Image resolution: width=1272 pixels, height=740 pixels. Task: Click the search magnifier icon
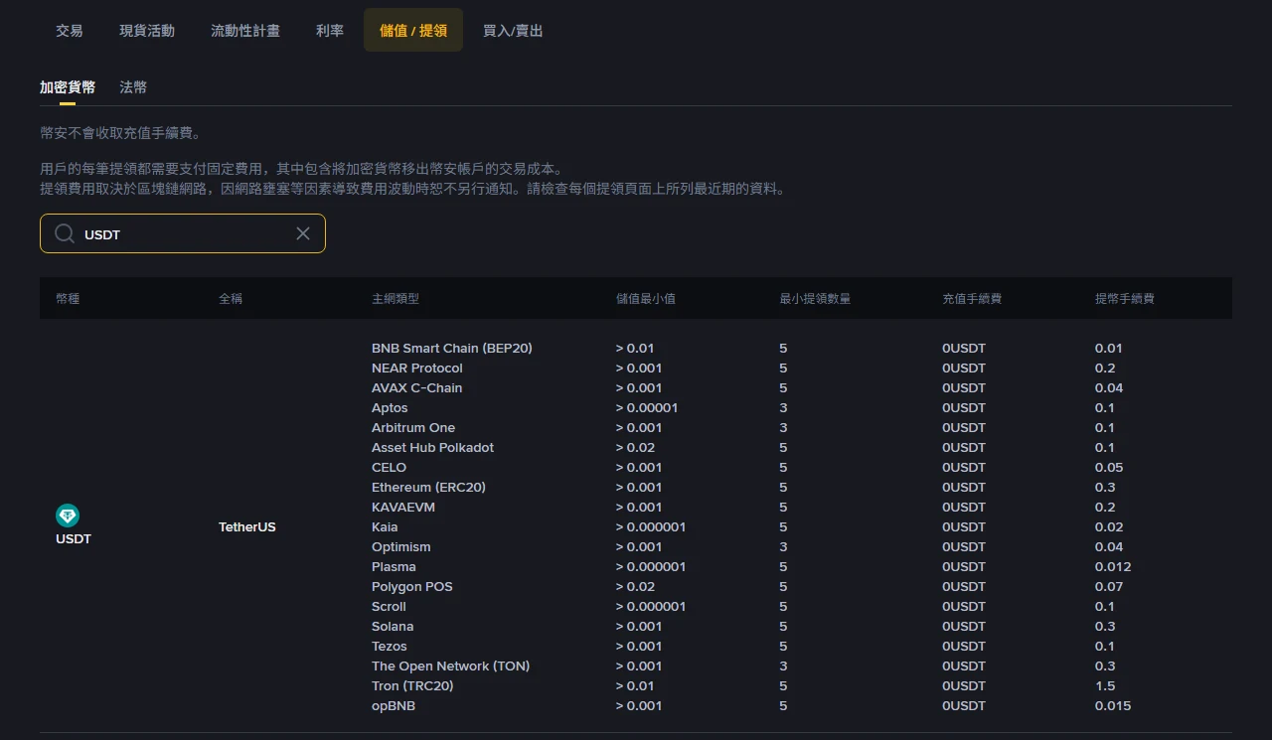[65, 233]
